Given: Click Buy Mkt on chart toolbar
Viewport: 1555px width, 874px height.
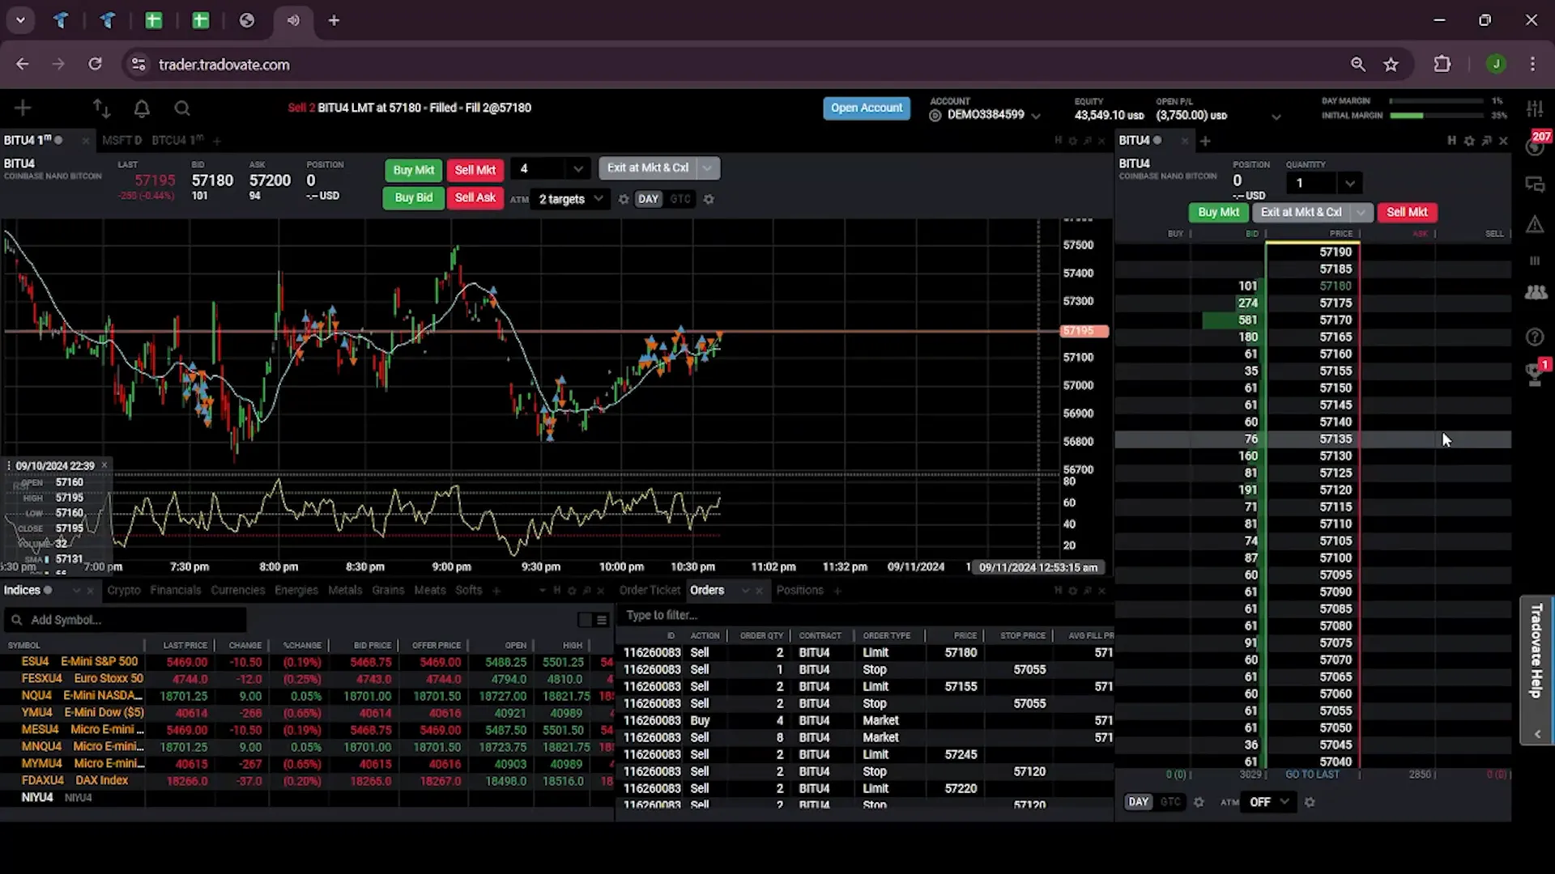Looking at the screenshot, I should pos(413,170).
